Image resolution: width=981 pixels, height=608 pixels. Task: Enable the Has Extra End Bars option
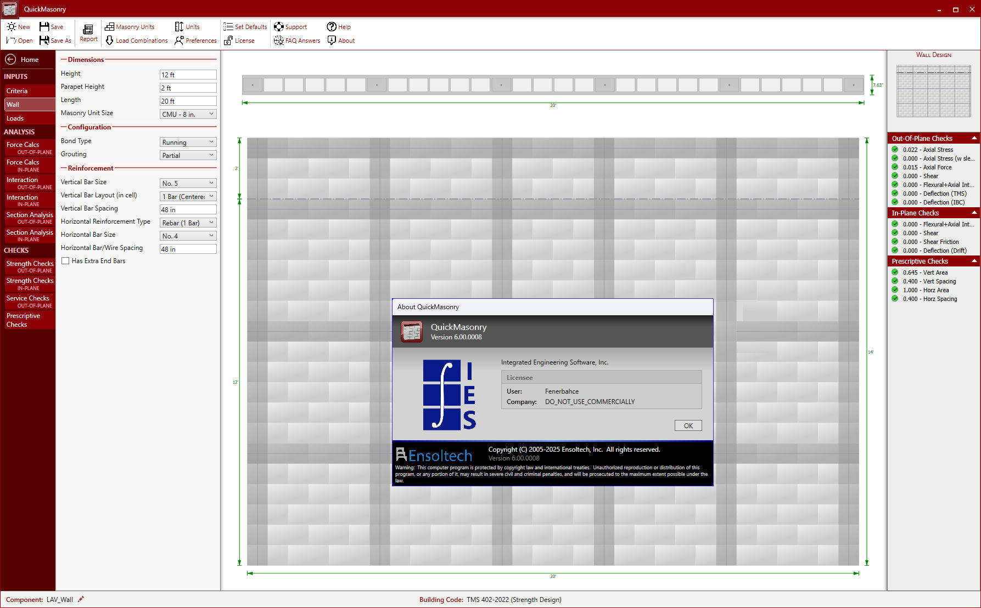(x=65, y=260)
